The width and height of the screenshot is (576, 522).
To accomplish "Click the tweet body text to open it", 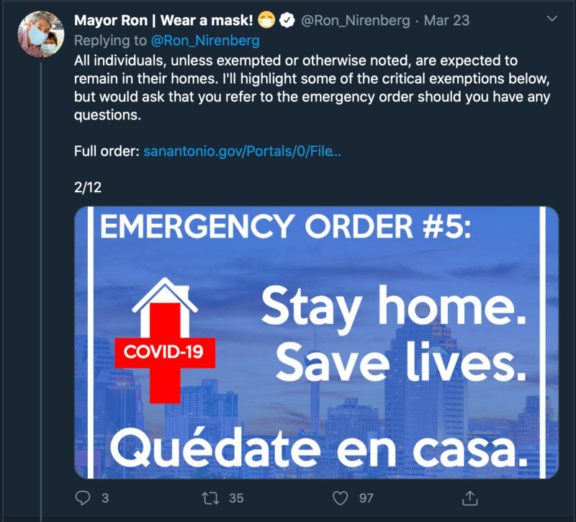I will click(x=312, y=87).
